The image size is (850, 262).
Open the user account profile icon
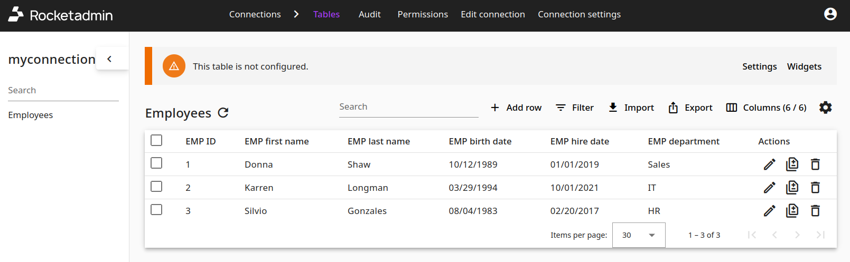(x=830, y=14)
